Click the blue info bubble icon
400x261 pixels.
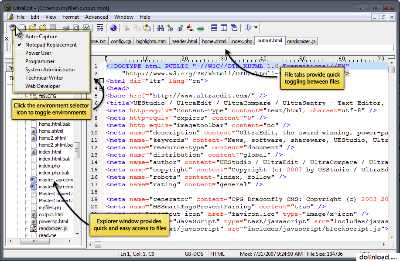pos(247,27)
